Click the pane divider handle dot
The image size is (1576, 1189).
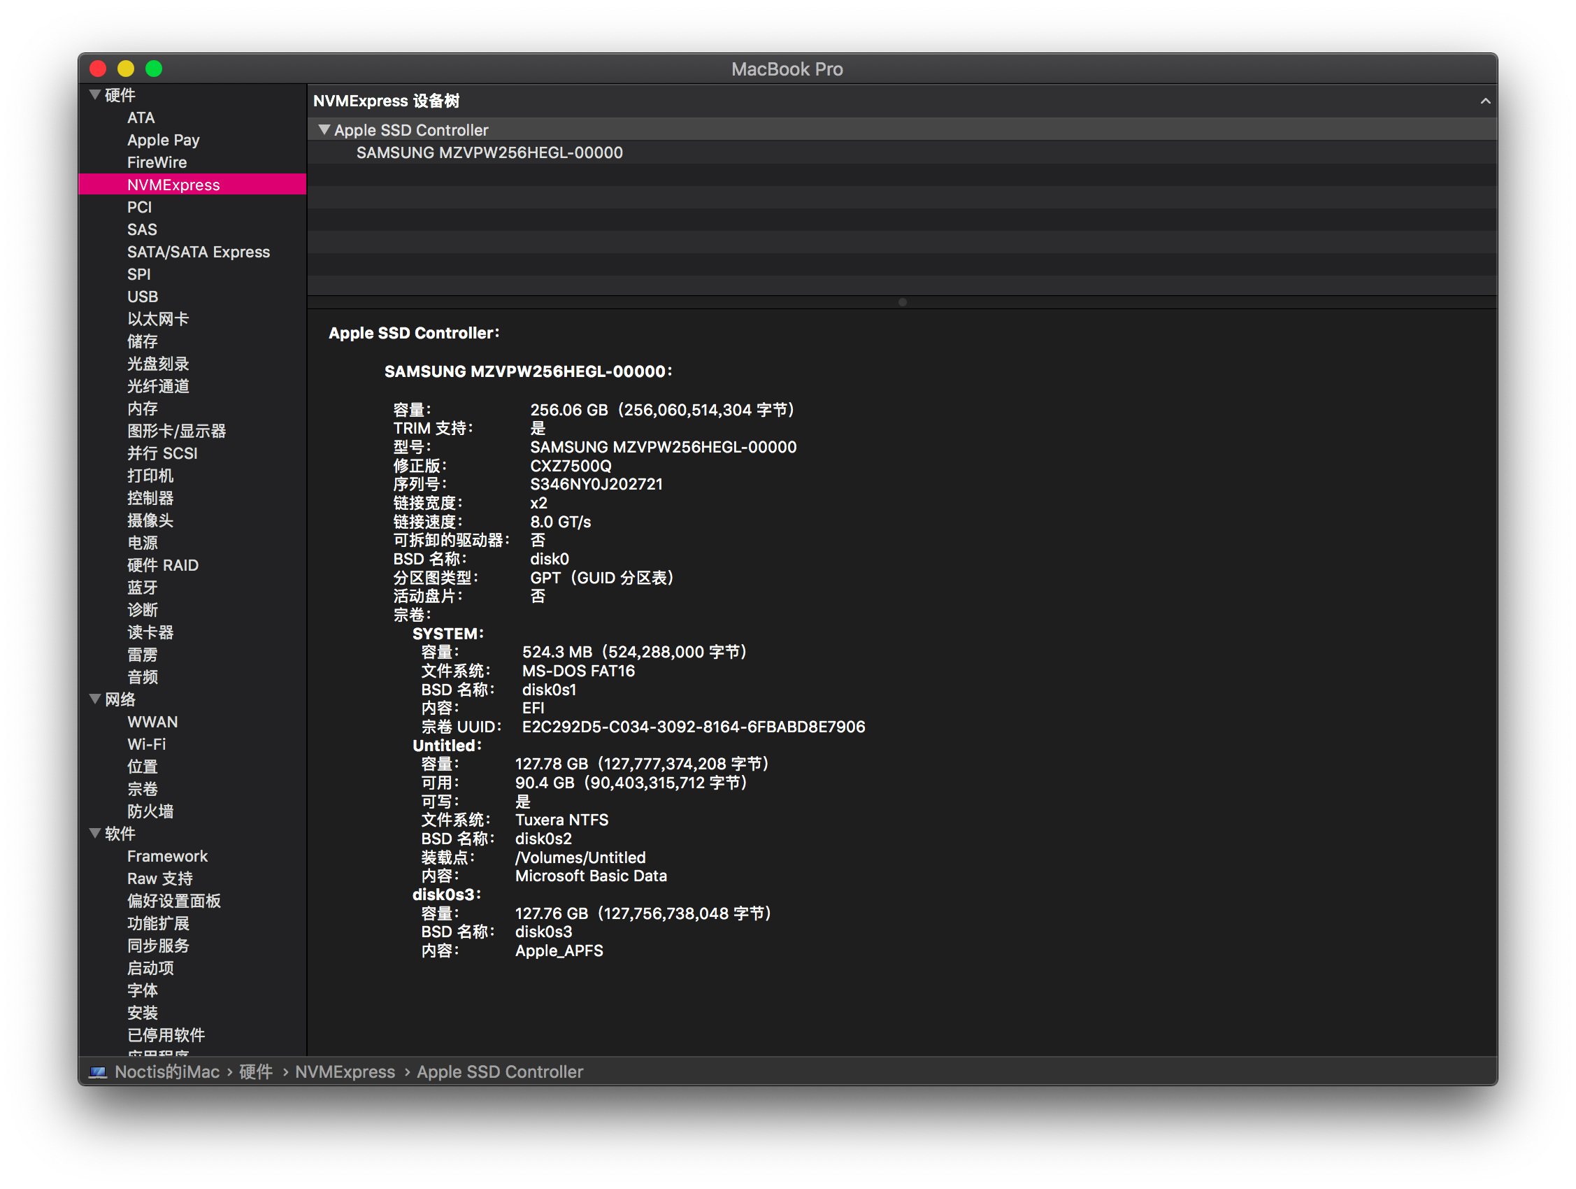[902, 302]
